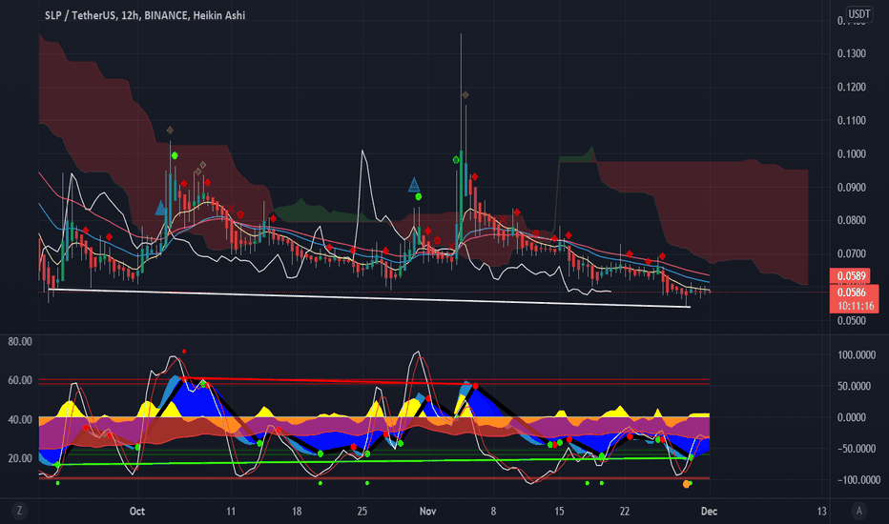This screenshot has width=889, height=524.
Task: Click the 25 date label on time axis
Action: coord(362,511)
